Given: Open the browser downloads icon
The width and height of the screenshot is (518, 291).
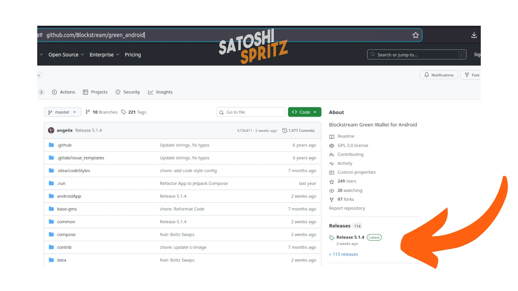Looking at the screenshot, I should [474, 35].
